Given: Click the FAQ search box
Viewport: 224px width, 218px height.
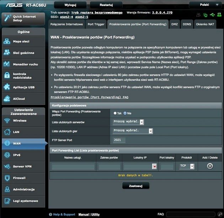Looking at the screenshot, I should (x=191, y=214).
